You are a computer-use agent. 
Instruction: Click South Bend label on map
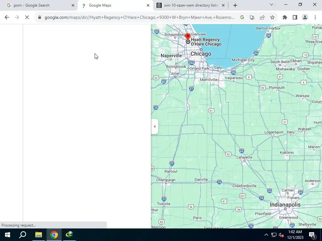280,62
